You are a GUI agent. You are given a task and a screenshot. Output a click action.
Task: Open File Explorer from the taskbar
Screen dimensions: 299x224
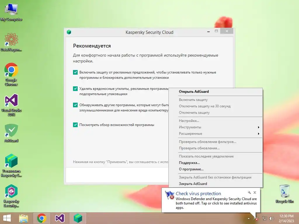pyautogui.click(x=24, y=218)
